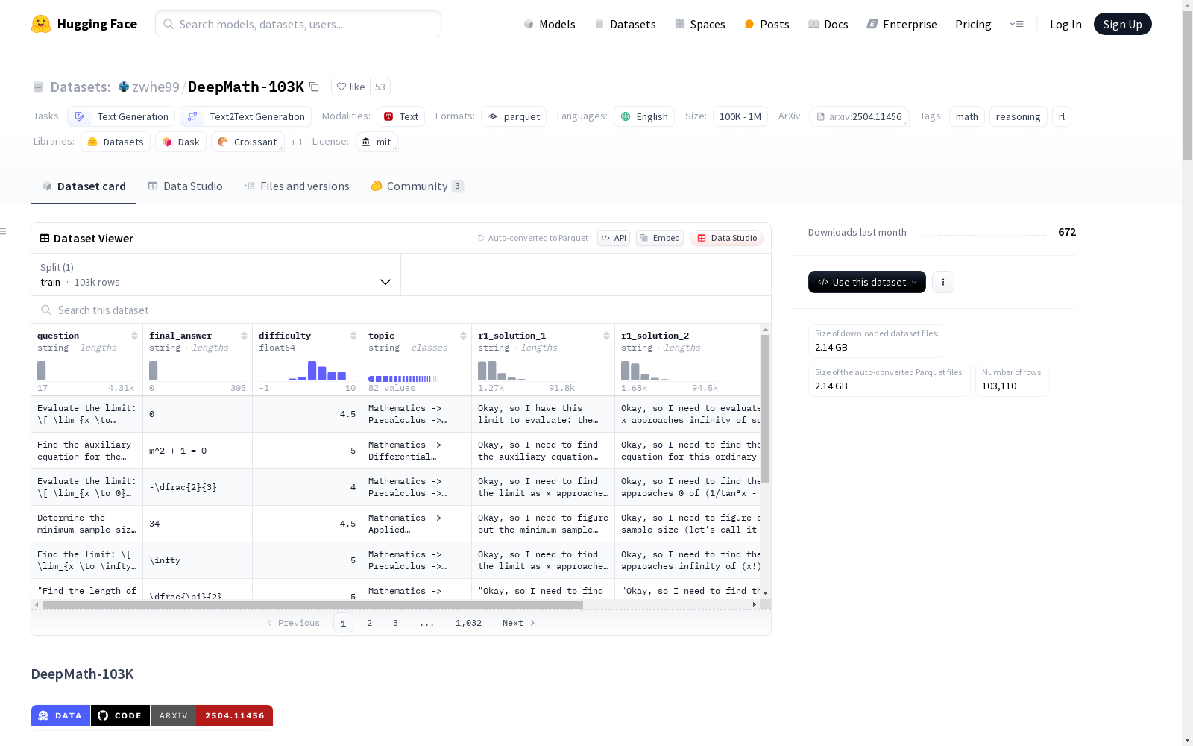The width and height of the screenshot is (1193, 746).
Task: Click the table's horizontal scrollbar thumb
Action: tap(312, 605)
